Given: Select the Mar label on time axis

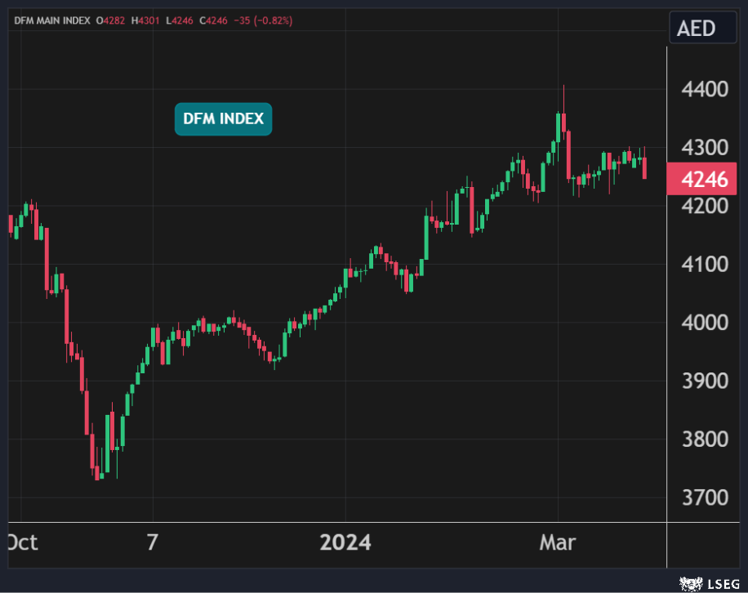Looking at the screenshot, I should click(x=558, y=542).
